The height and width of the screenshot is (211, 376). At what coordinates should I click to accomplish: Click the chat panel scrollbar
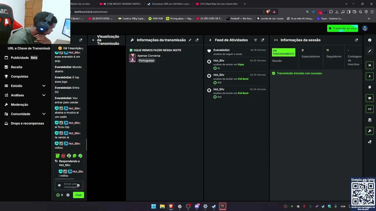[86, 145]
